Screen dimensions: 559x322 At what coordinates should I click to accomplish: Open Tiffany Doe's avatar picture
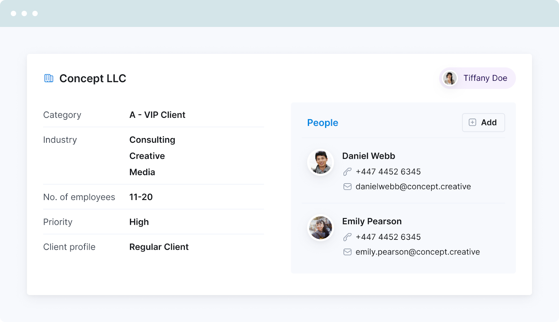point(450,78)
